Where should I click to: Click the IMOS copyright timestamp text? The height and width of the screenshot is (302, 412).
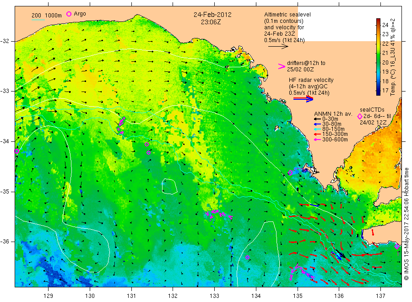coord(407,224)
